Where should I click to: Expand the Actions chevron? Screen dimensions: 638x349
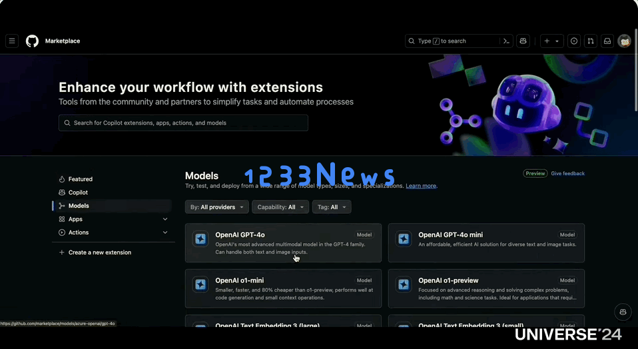point(165,232)
